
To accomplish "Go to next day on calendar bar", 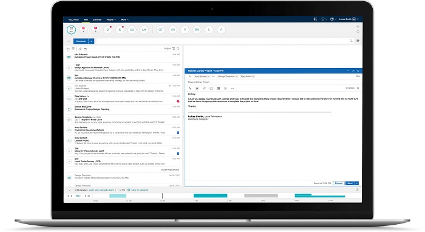I will 86,196.
